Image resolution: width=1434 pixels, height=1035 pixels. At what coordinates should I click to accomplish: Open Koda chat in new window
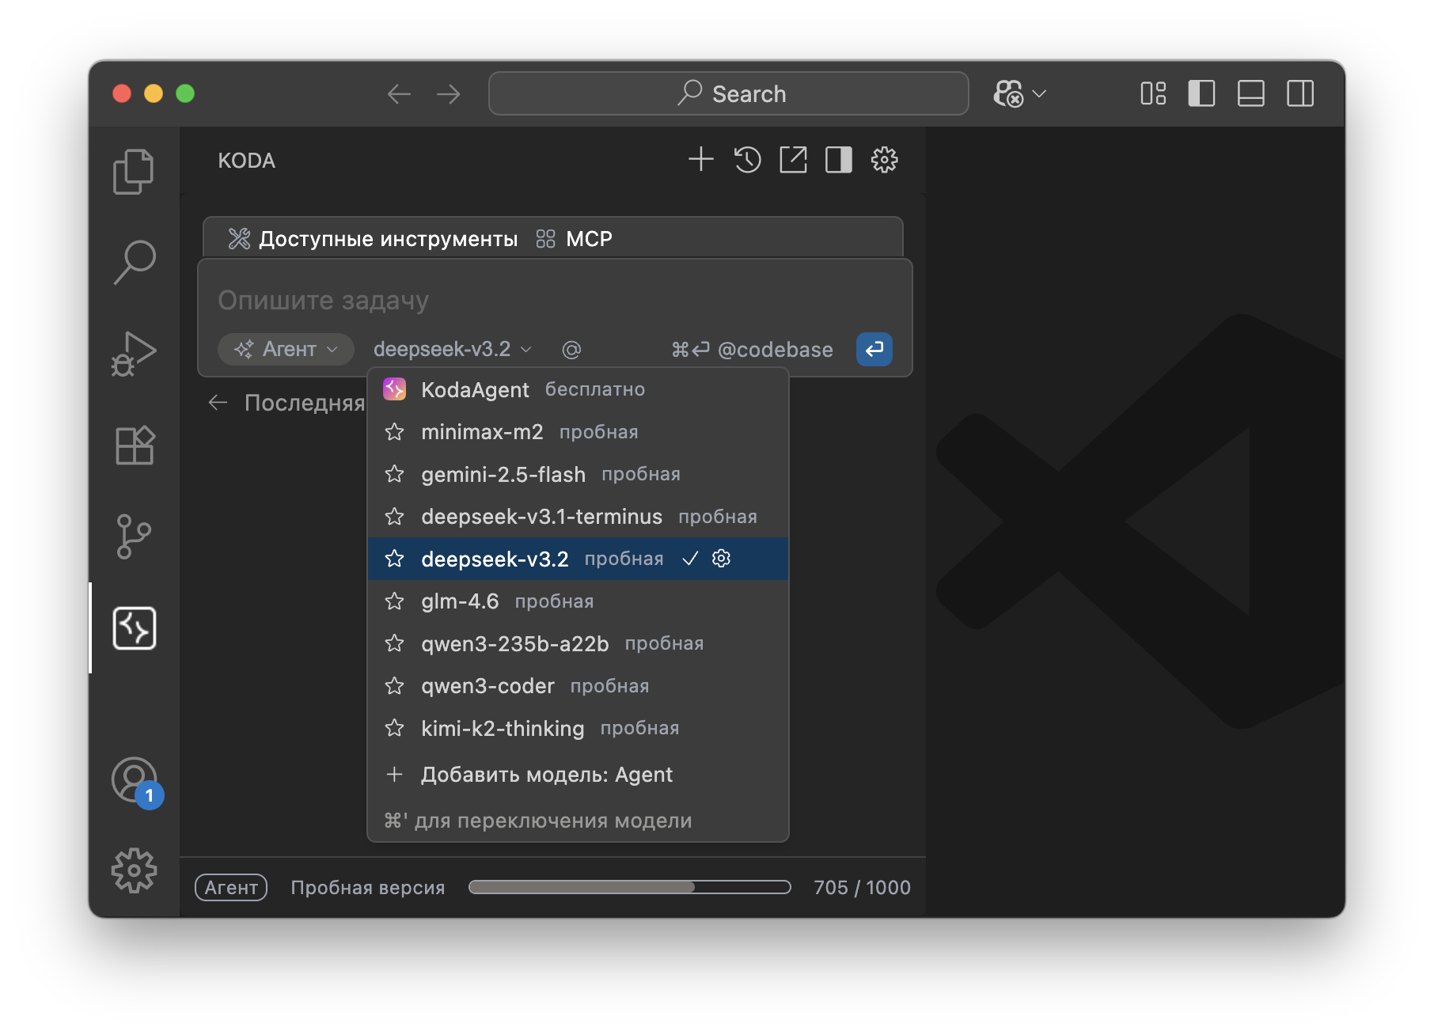792,160
